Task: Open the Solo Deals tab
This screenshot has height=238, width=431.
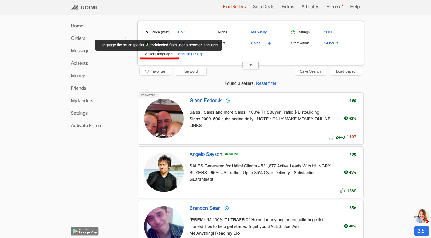Action: [264, 7]
